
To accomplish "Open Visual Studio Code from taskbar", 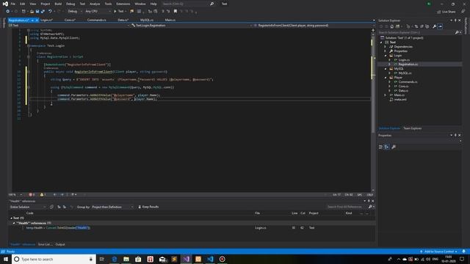I will pos(210,259).
